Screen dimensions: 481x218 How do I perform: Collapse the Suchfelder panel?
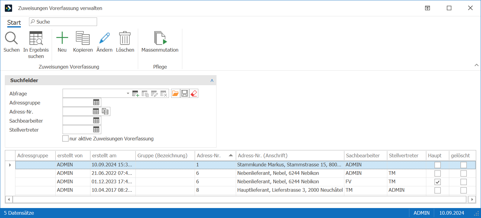(212, 80)
